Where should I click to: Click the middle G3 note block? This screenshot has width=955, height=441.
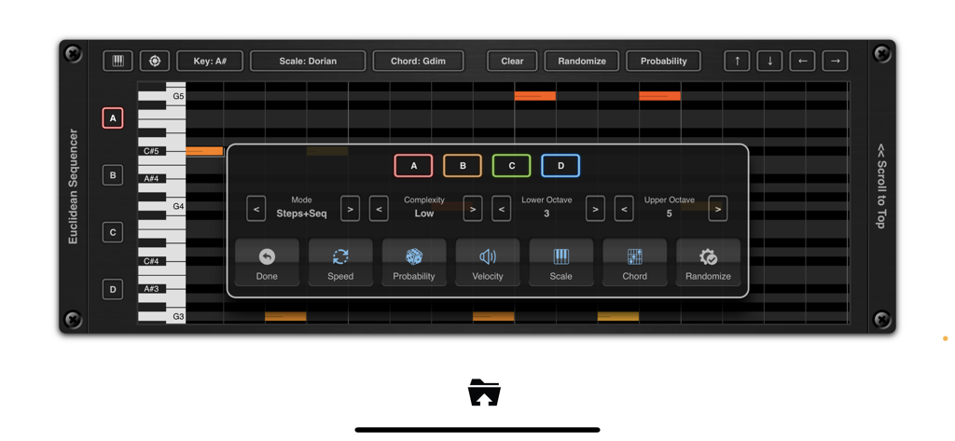click(493, 316)
